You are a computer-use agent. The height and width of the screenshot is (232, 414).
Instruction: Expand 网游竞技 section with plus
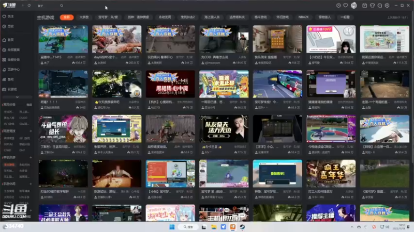31,131
